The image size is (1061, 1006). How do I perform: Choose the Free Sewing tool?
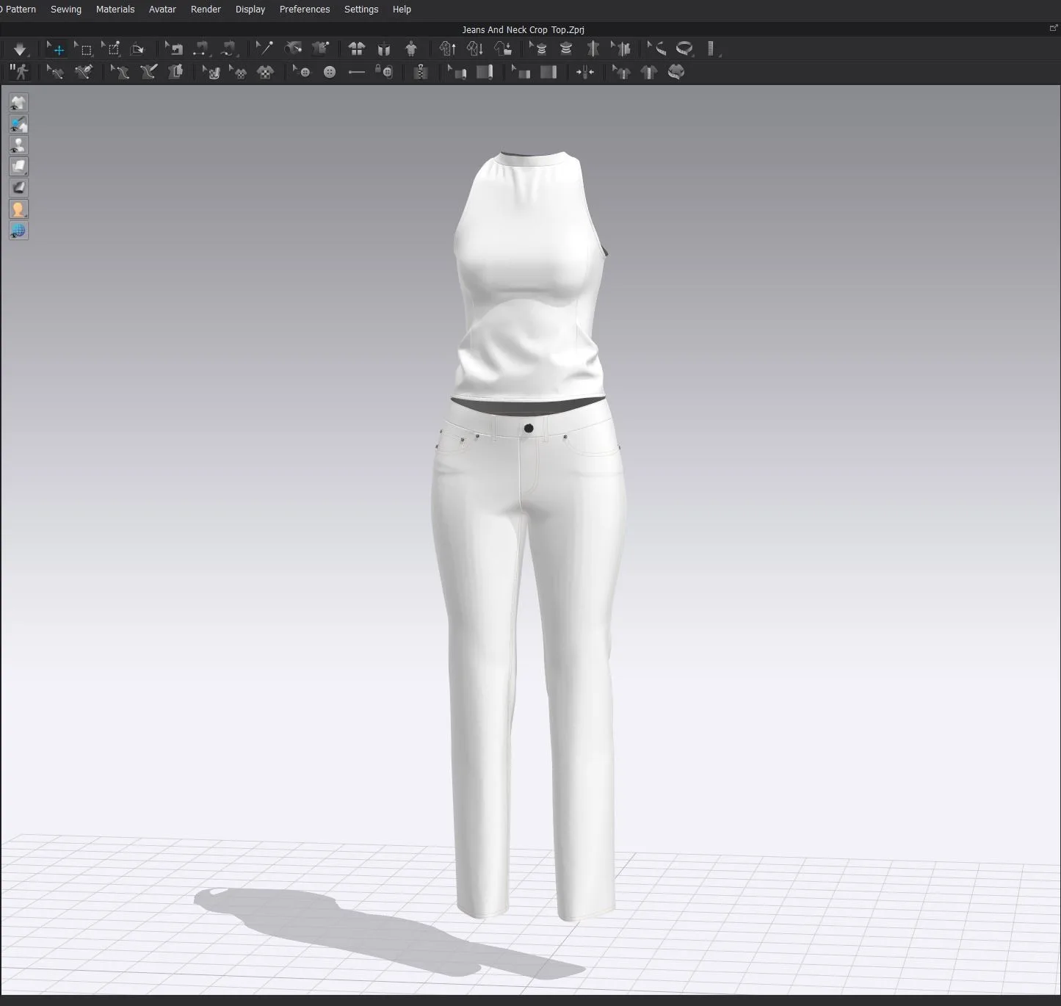pyautogui.click(x=228, y=49)
